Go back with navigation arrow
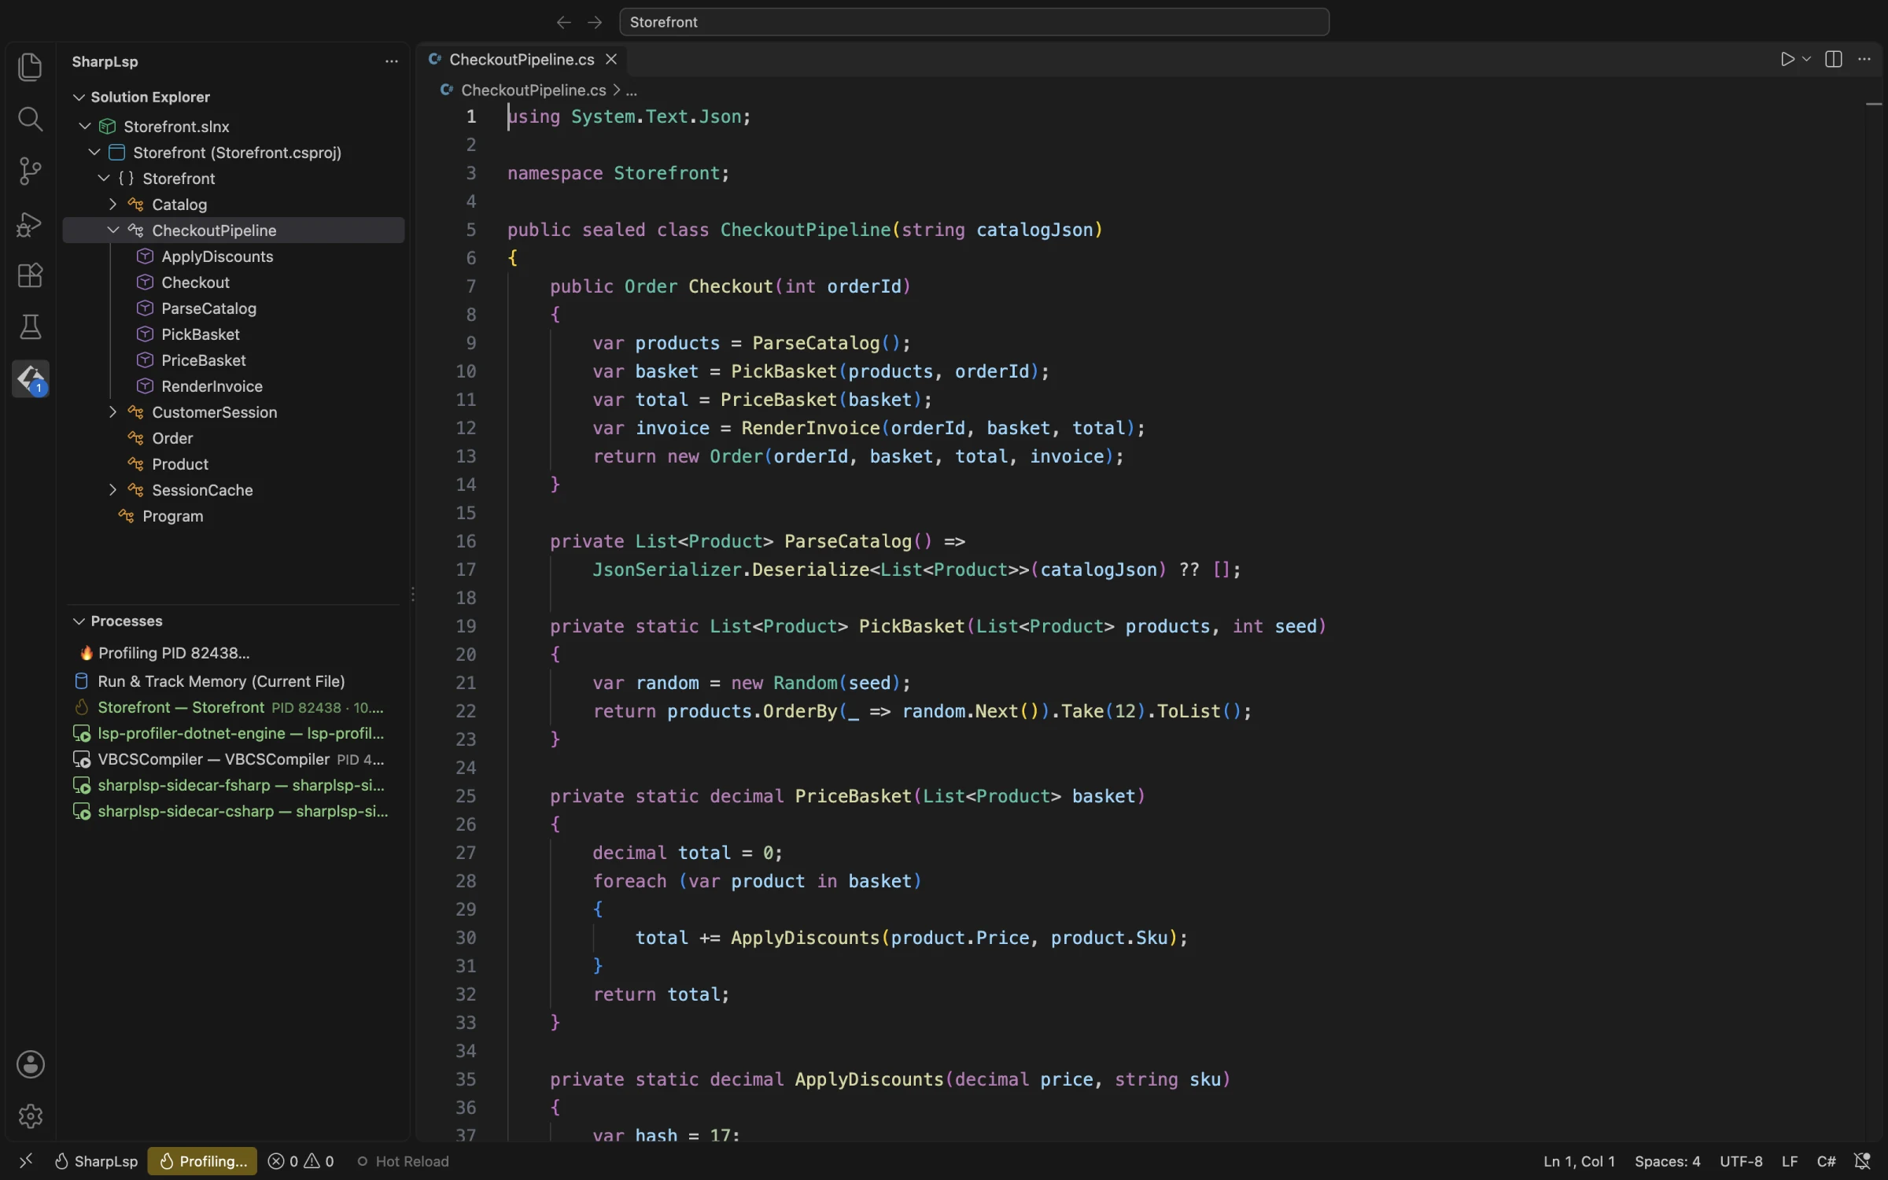The image size is (1888, 1180). [x=563, y=22]
